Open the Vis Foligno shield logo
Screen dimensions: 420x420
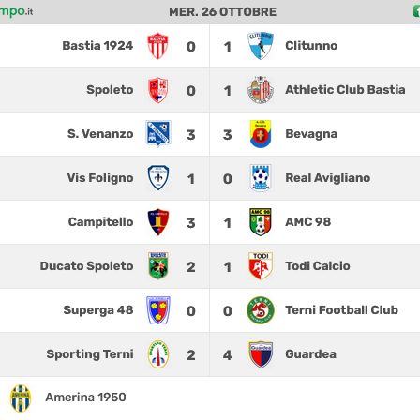click(x=158, y=178)
